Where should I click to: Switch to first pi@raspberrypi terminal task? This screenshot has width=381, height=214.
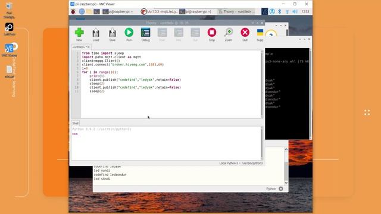click(118, 11)
